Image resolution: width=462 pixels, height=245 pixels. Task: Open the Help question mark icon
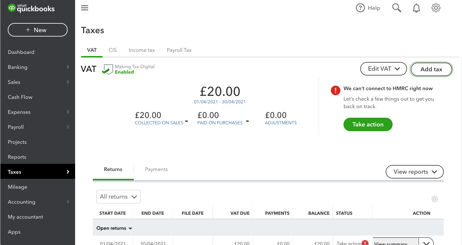[360, 8]
